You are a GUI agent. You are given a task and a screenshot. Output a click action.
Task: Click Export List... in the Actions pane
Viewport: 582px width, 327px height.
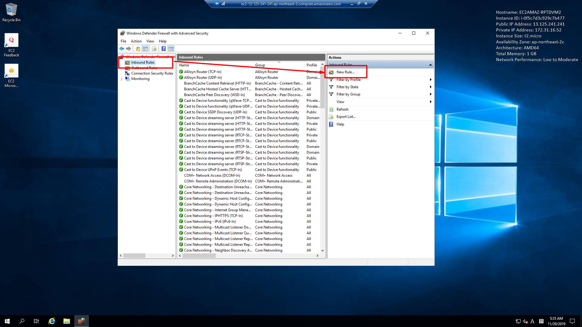pyautogui.click(x=346, y=117)
